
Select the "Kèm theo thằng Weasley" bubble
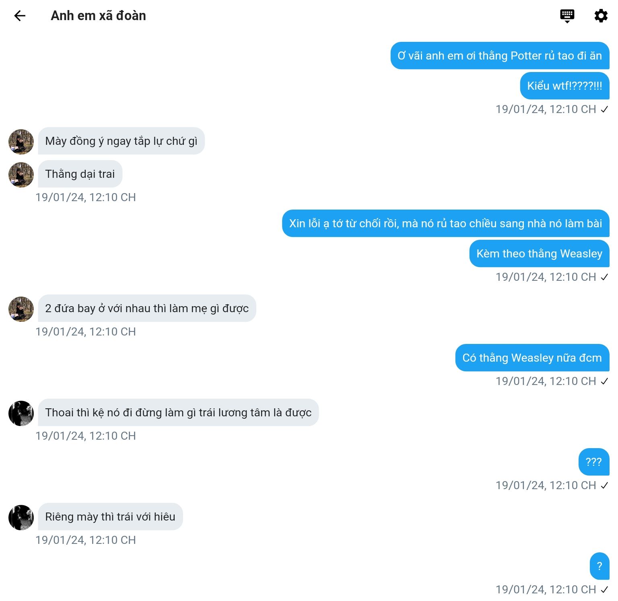click(x=539, y=253)
